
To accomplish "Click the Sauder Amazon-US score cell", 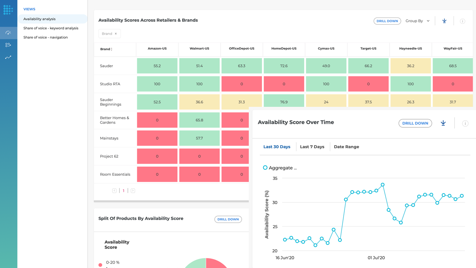I will [157, 66].
